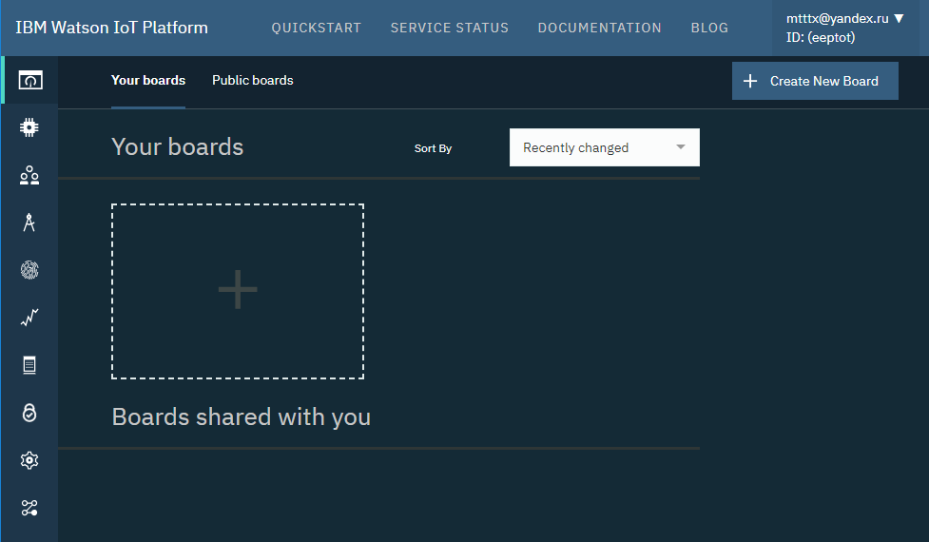The width and height of the screenshot is (929, 542).
Task: Switch to the Public boards tab
Action: click(x=252, y=81)
